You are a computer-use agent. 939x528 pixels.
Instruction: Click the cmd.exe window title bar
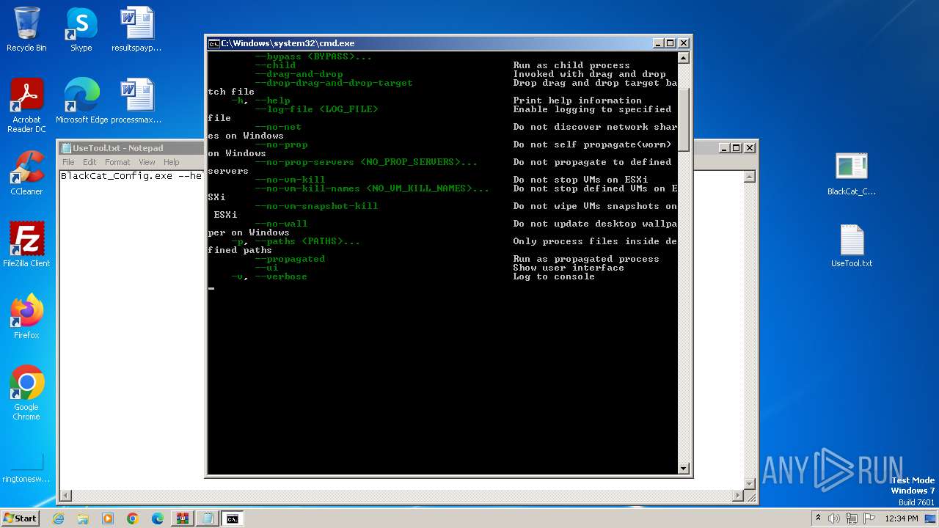point(449,43)
